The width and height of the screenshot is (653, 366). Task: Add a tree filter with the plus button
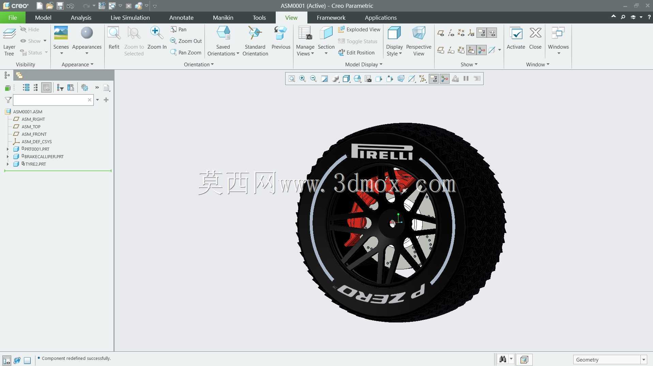tap(106, 100)
